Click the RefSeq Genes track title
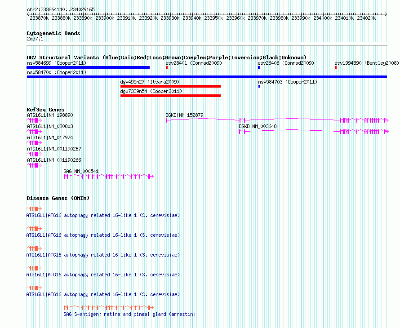Screen dimensions: 400x328 tap(45, 110)
